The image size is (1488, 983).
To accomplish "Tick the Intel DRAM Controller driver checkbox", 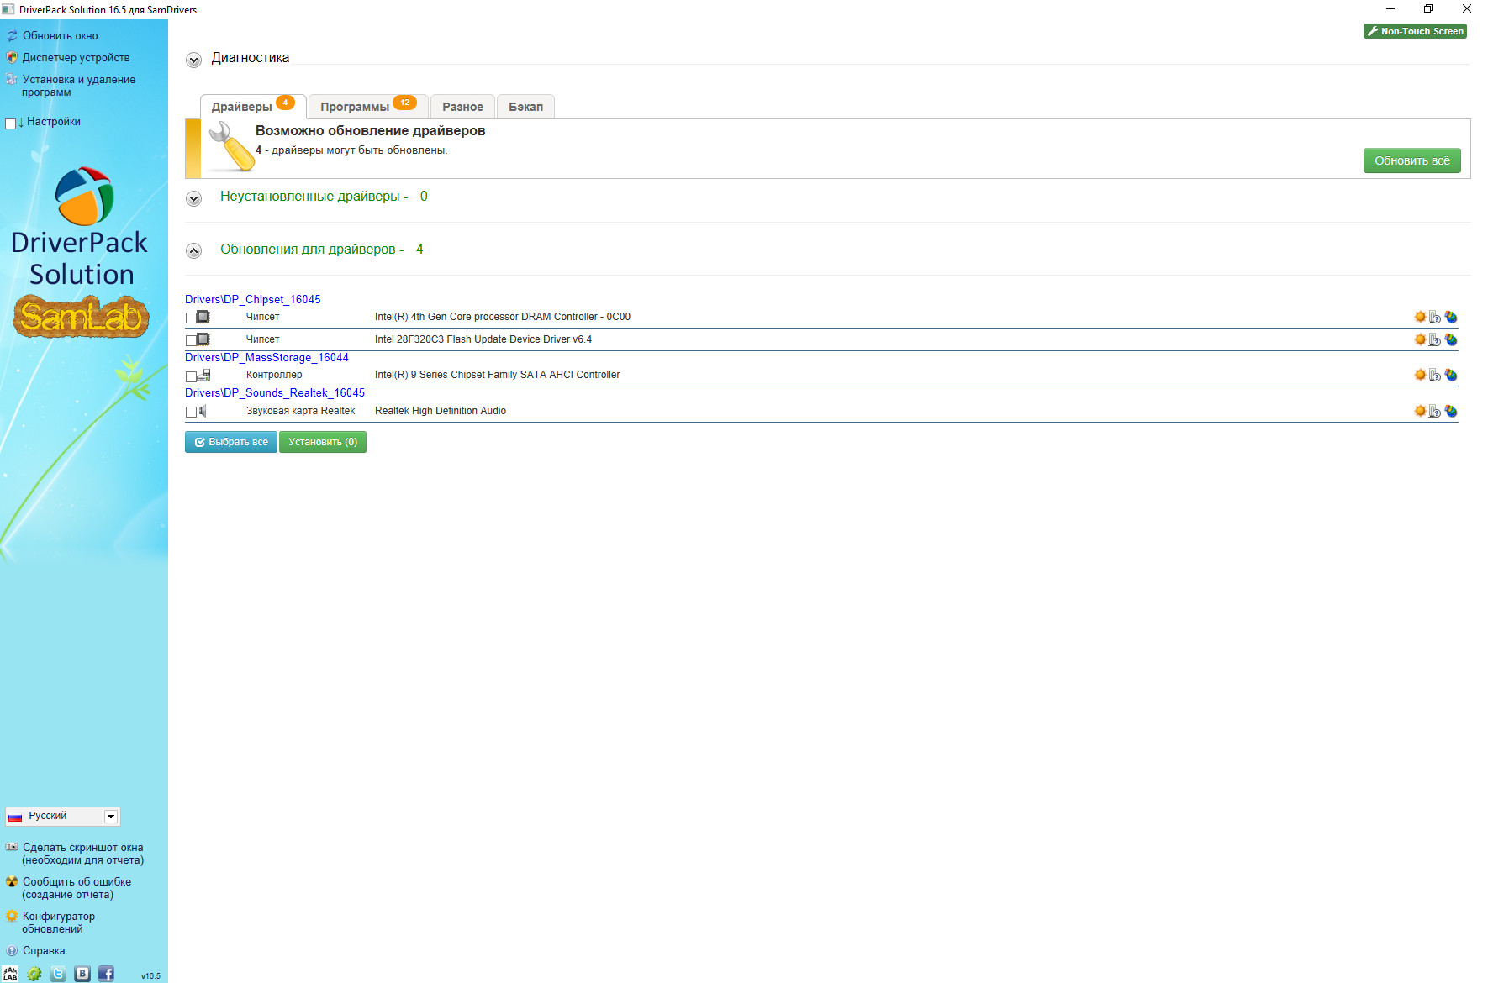I will coord(191,318).
